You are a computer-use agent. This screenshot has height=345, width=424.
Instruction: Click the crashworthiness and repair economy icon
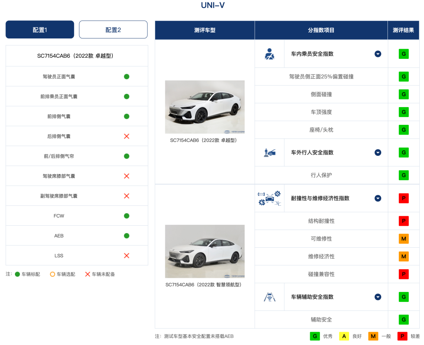[x=269, y=198]
